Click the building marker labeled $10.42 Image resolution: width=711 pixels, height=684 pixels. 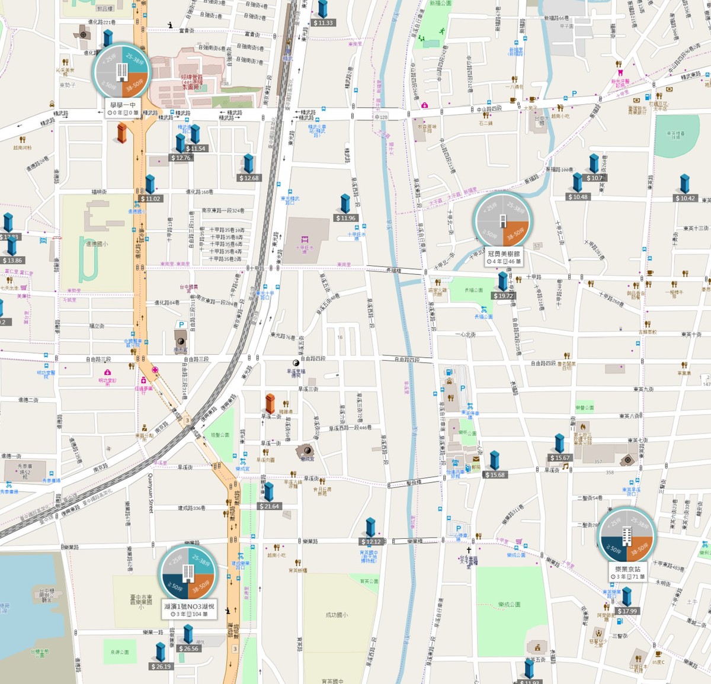(685, 188)
